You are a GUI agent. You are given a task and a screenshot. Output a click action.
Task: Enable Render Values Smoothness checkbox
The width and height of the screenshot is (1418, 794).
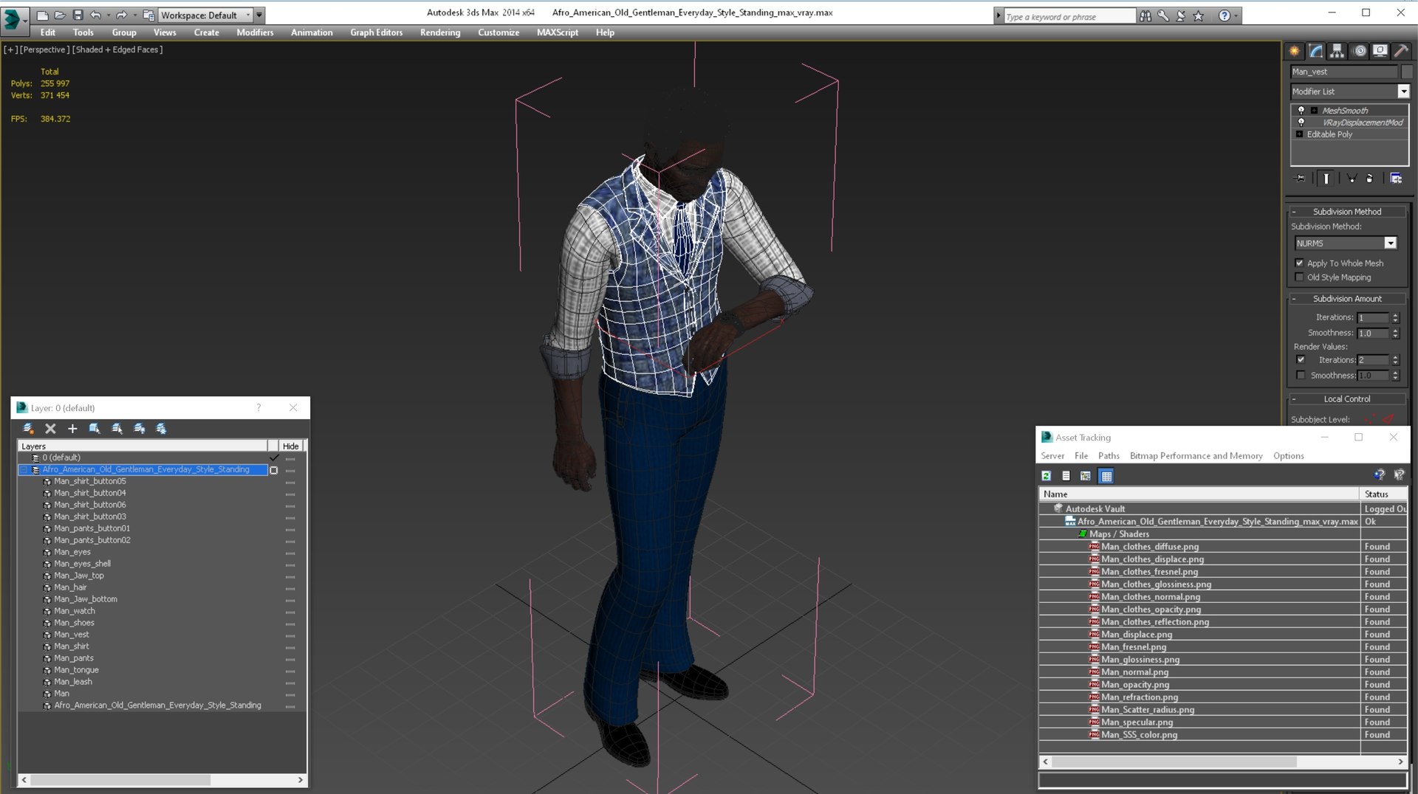1301,376
